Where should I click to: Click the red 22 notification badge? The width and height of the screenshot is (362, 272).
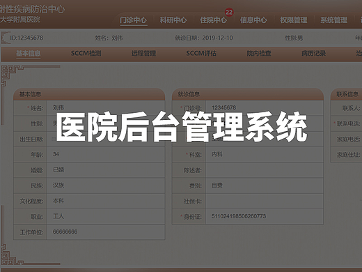coord(229,12)
